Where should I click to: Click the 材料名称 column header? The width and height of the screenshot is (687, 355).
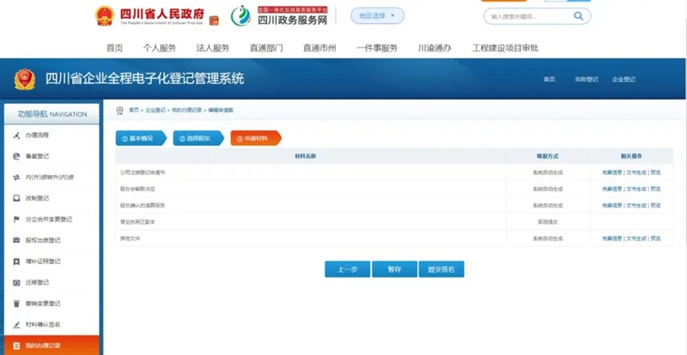coord(306,156)
